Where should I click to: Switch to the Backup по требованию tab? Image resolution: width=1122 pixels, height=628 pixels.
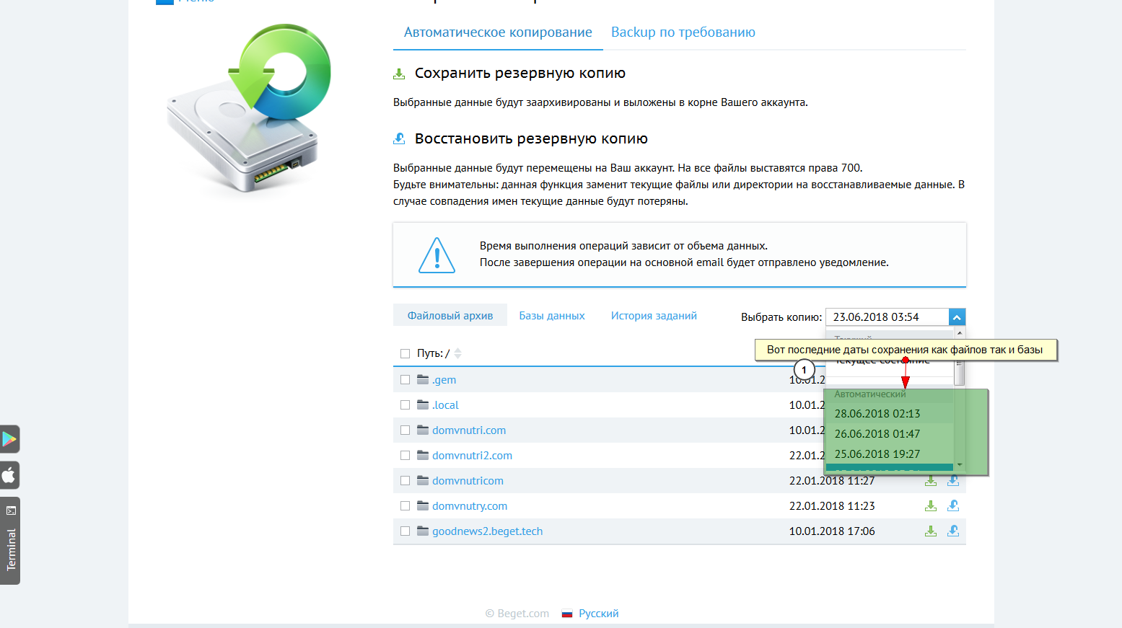[x=683, y=32]
